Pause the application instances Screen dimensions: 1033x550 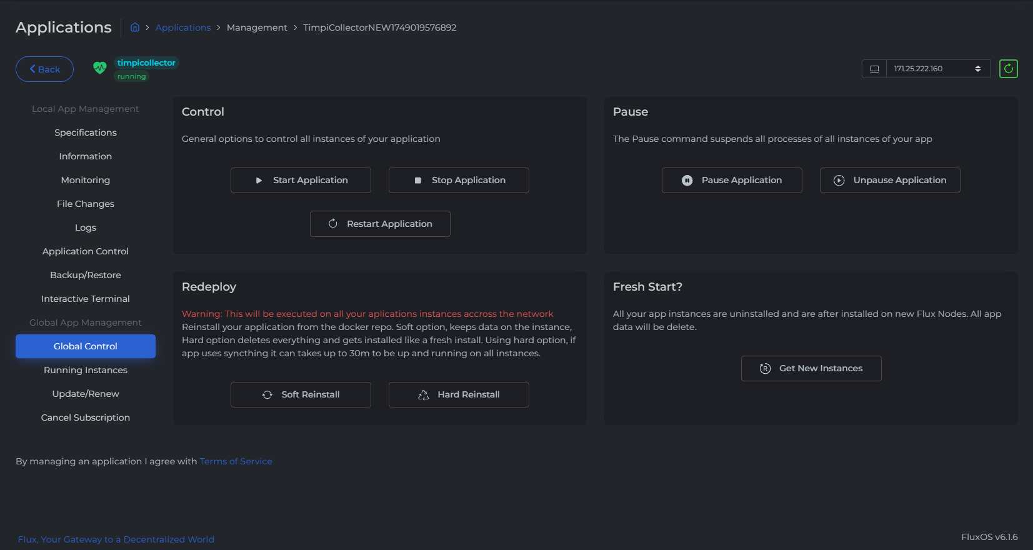point(732,181)
